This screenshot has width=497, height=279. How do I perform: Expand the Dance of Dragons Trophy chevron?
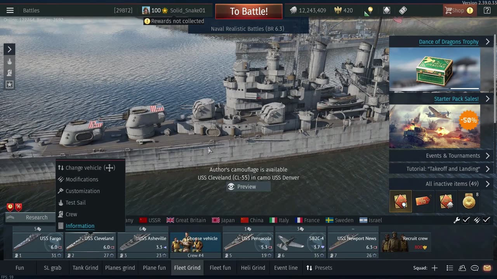[x=488, y=42]
